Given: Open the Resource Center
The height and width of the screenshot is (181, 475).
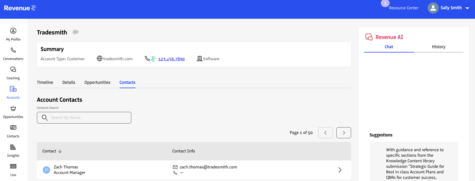Looking at the screenshot, I should (x=404, y=8).
